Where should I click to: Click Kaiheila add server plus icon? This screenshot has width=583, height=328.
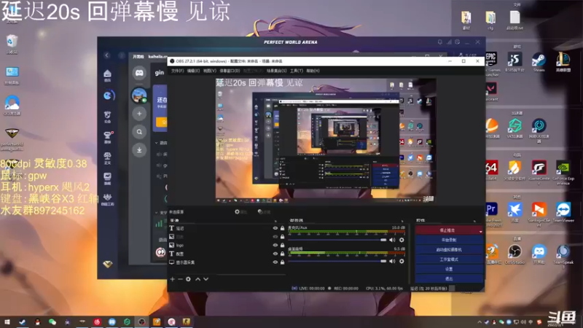point(139,114)
